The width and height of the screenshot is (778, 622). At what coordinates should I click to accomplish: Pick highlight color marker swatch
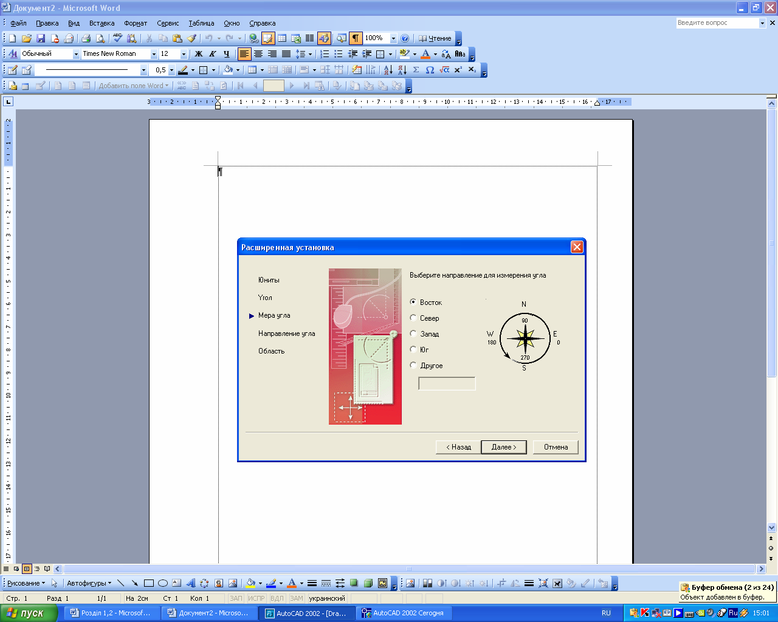[404, 54]
